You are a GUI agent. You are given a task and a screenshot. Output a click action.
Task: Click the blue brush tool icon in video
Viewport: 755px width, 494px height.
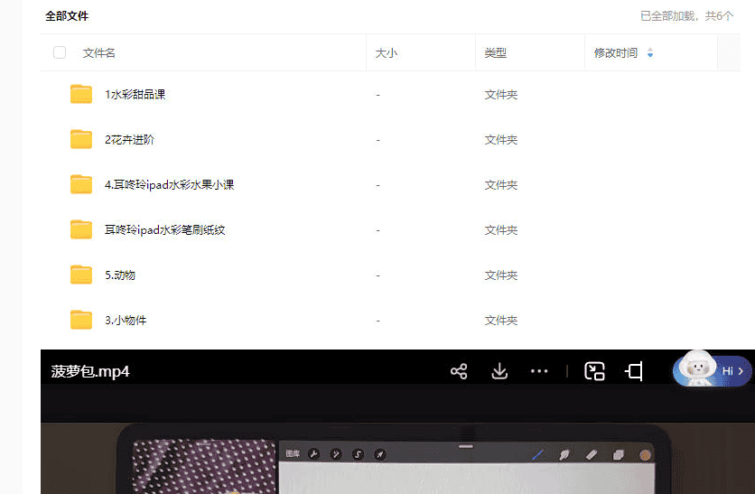click(x=538, y=454)
